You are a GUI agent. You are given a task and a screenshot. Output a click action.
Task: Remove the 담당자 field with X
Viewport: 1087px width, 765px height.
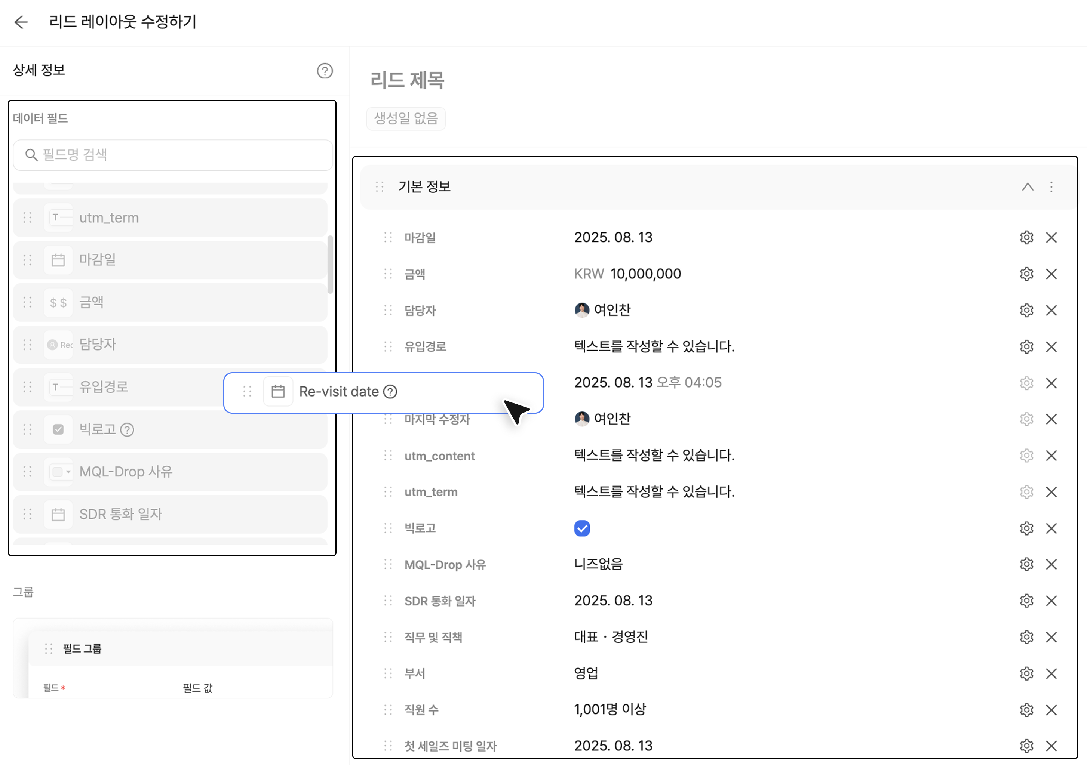pos(1051,310)
